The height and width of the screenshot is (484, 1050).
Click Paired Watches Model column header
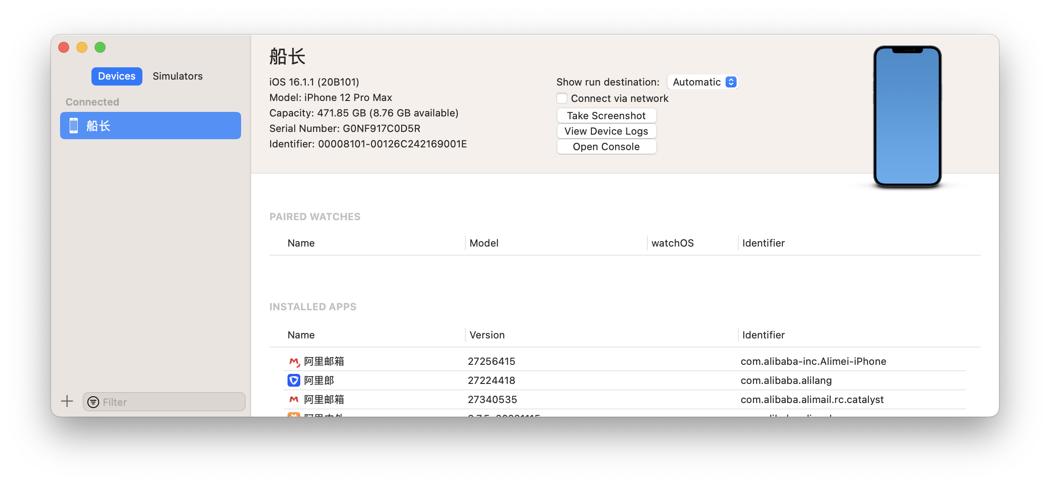(484, 243)
